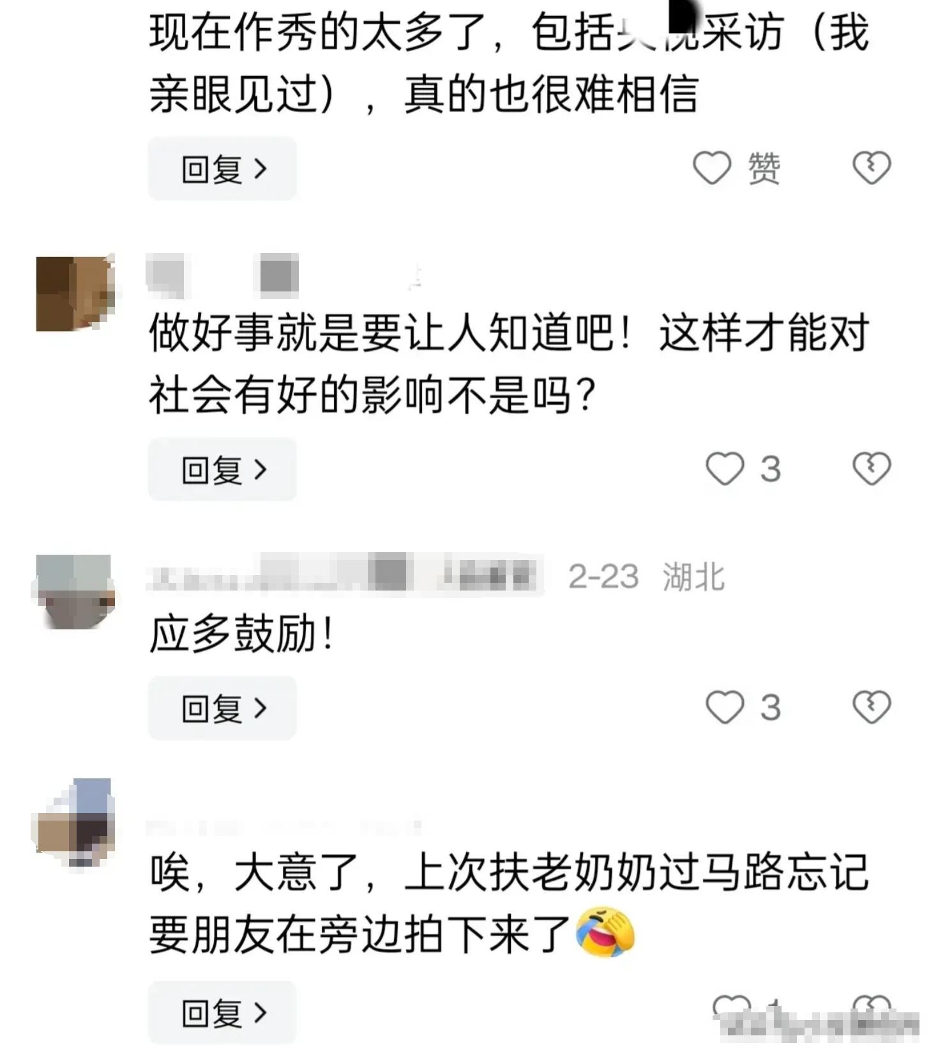
Task: Reply to the 作秀的太多了 comment
Action: [222, 169]
